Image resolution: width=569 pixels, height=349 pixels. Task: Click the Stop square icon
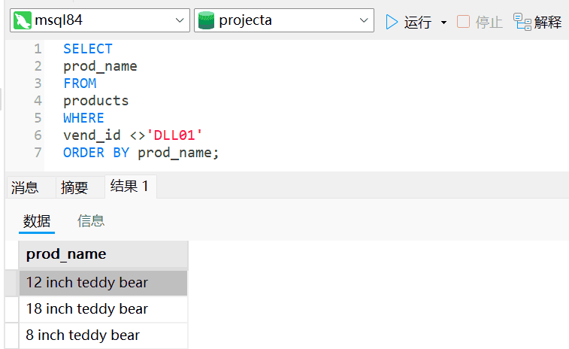pyautogui.click(x=463, y=21)
